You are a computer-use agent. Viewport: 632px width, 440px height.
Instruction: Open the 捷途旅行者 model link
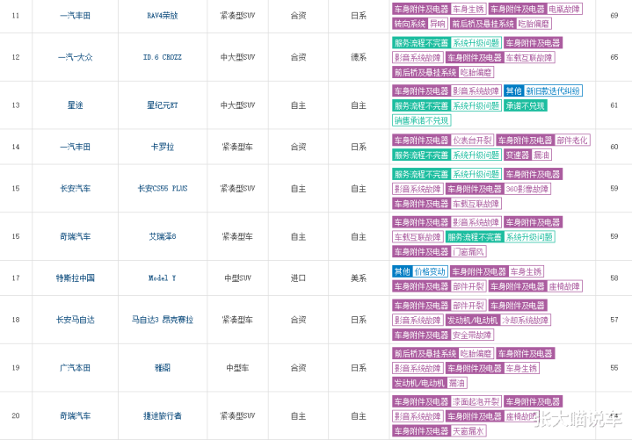pos(162,415)
